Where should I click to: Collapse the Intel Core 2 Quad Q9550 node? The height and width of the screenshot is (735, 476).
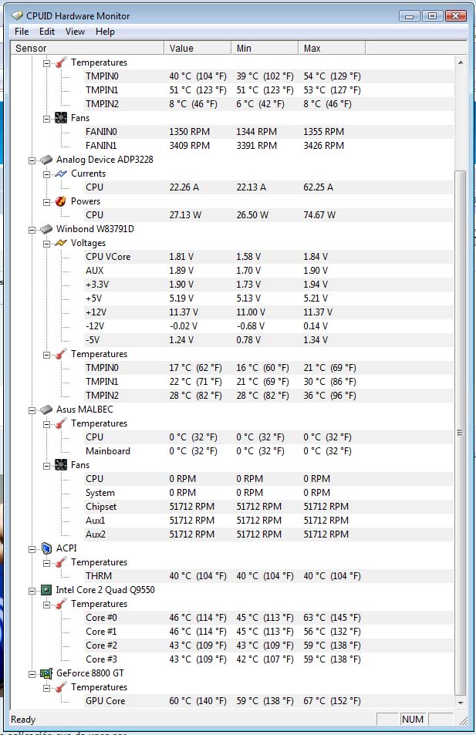tap(32, 591)
